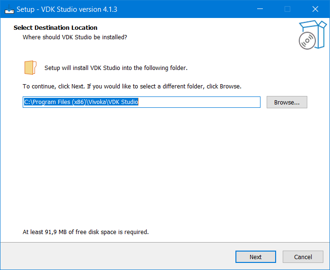Click the 'Select Destination Location' heading
This screenshot has height=270, width=330.
[55, 28]
